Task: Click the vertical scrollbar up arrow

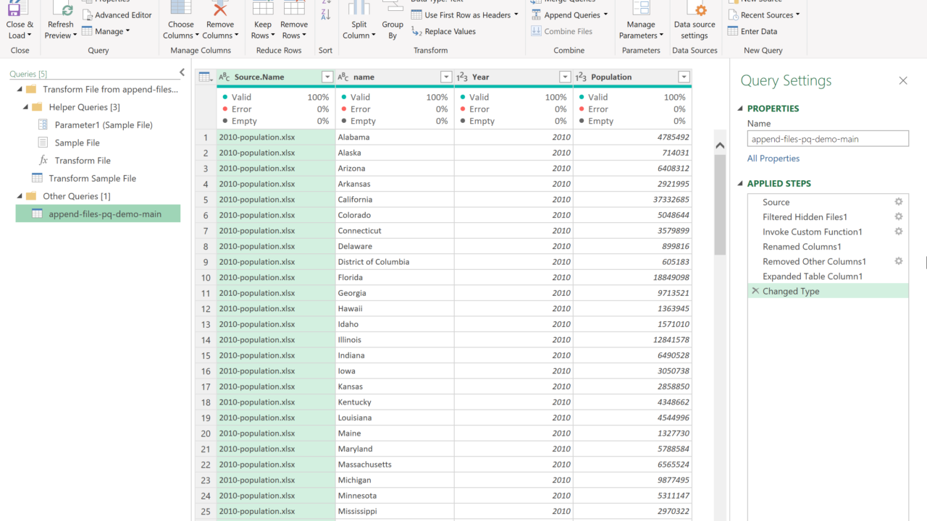Action: 720,145
